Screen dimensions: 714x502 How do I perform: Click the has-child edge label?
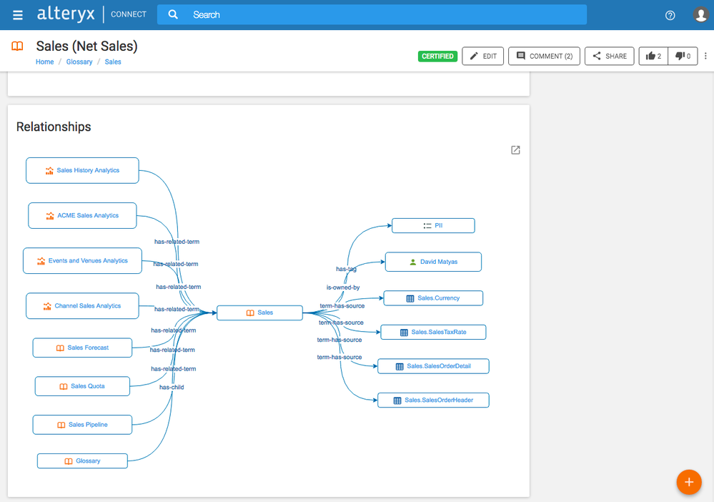(172, 387)
